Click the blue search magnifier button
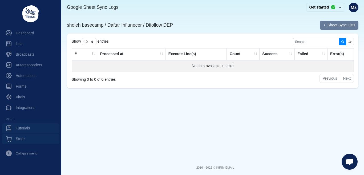The image size is (364, 175). pyautogui.click(x=342, y=42)
